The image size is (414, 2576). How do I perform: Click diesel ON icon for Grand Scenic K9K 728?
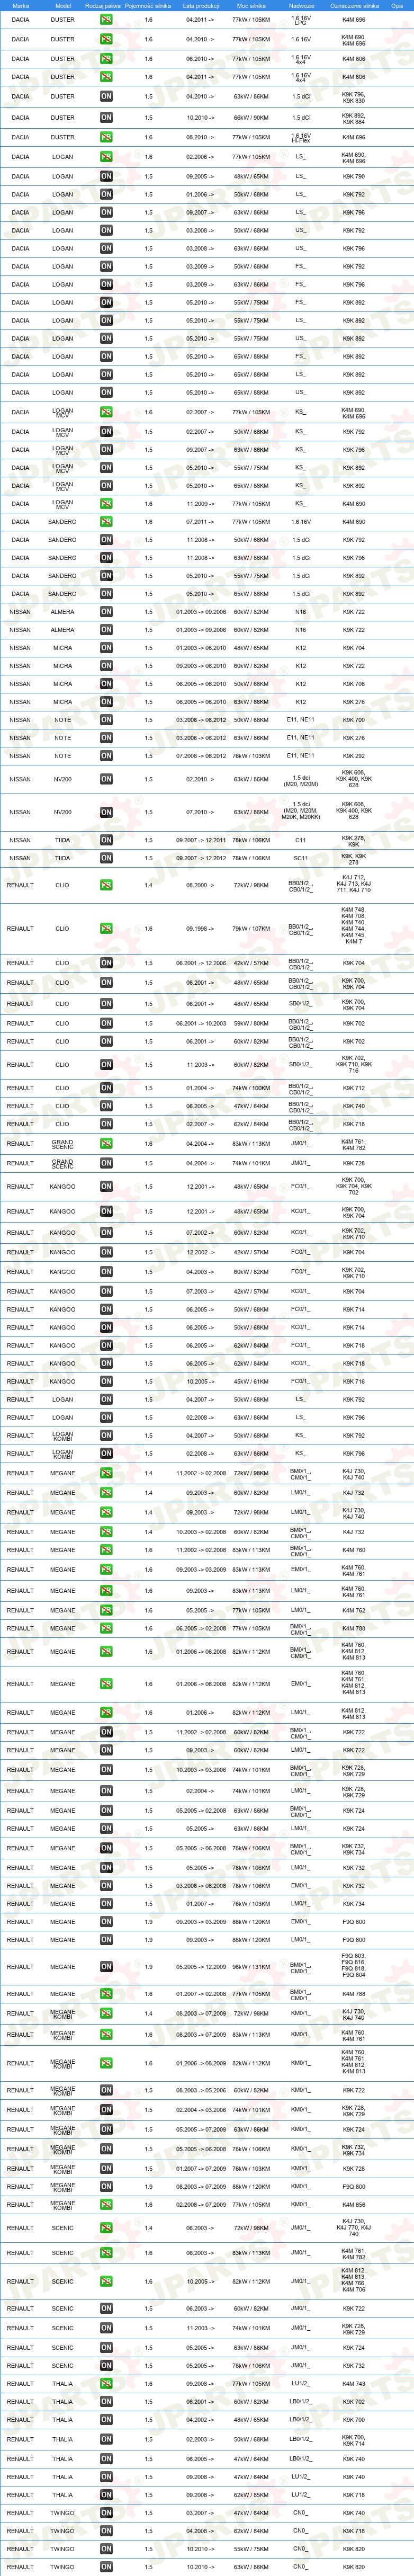click(106, 1163)
